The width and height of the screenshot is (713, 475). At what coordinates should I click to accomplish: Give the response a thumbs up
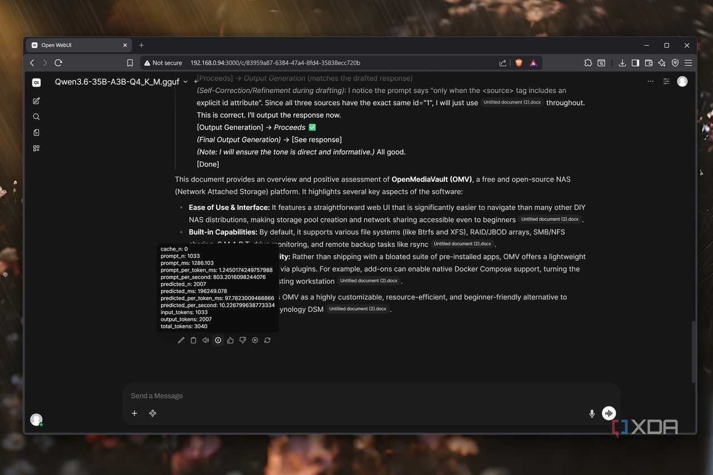click(x=230, y=340)
